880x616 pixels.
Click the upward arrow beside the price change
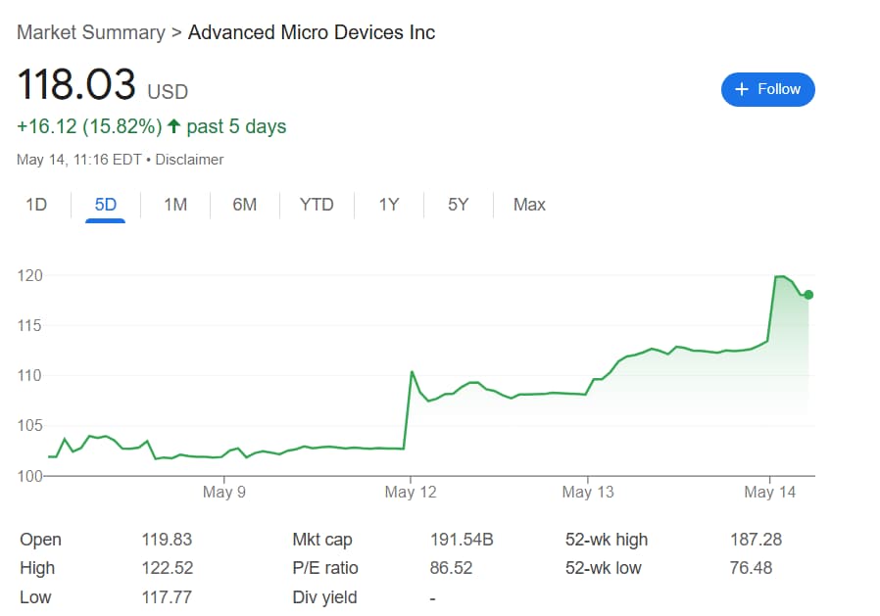click(x=173, y=126)
